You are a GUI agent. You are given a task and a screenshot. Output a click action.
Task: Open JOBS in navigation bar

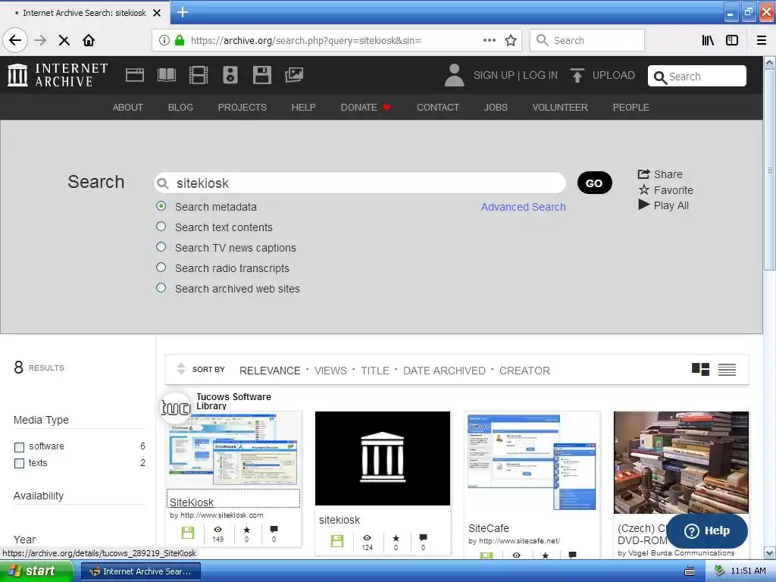coord(496,108)
